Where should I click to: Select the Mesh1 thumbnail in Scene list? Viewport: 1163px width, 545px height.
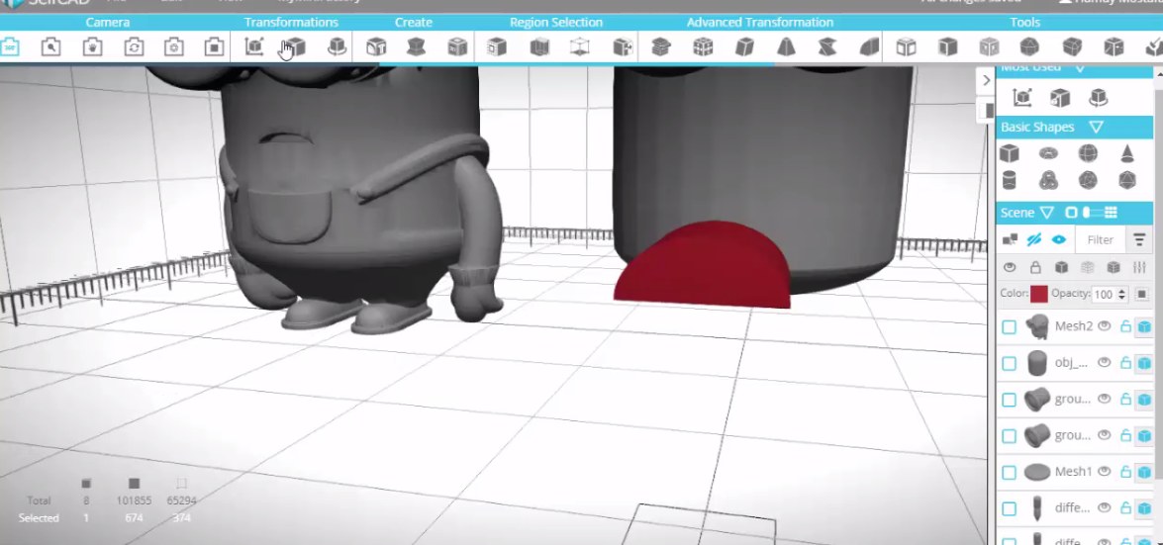click(1037, 472)
